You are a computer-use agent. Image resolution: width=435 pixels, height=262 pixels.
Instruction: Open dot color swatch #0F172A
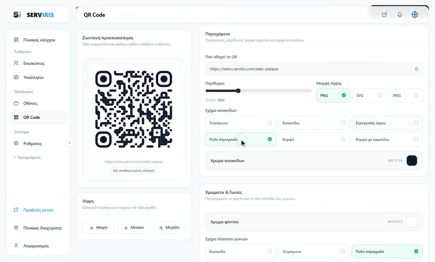412,161
